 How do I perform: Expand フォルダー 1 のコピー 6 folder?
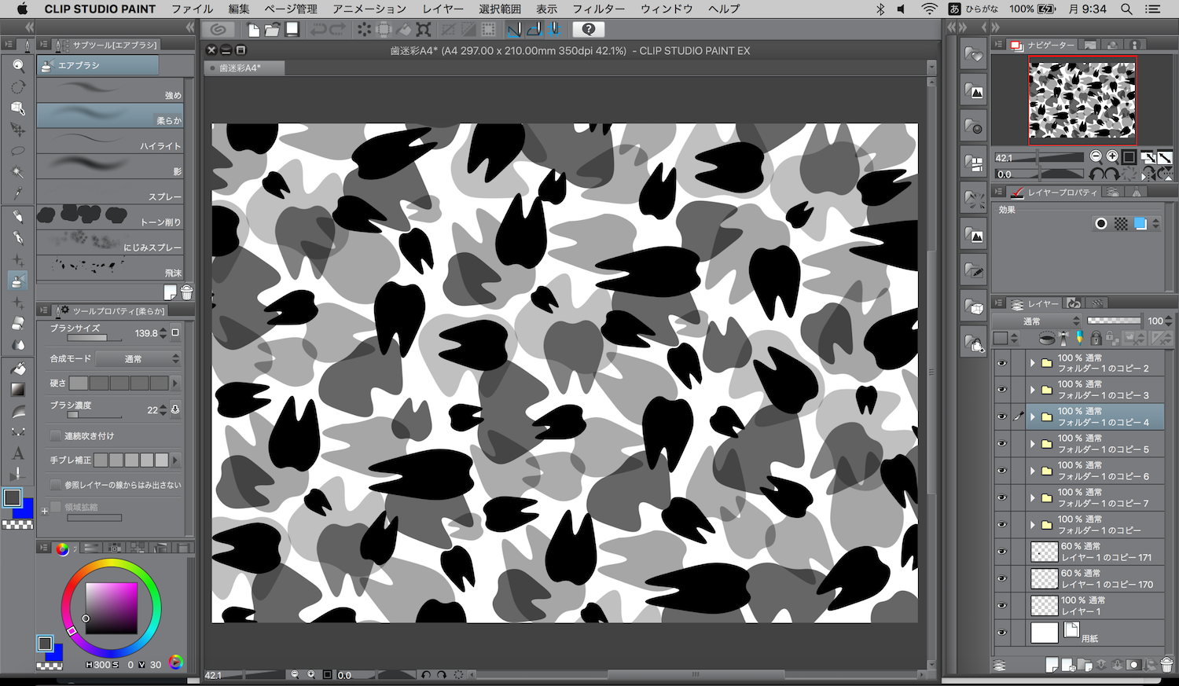click(1033, 471)
